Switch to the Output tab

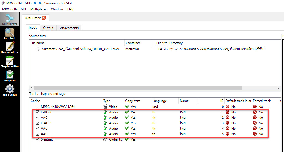(x=48, y=28)
